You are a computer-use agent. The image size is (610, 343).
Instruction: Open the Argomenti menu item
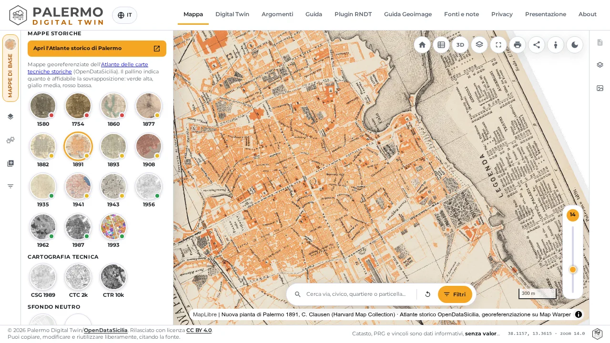point(277,14)
